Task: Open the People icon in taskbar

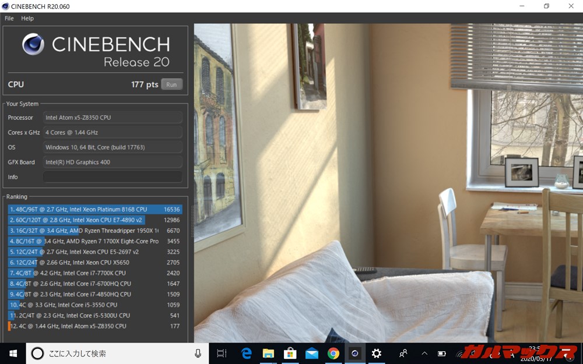Action: click(403, 353)
